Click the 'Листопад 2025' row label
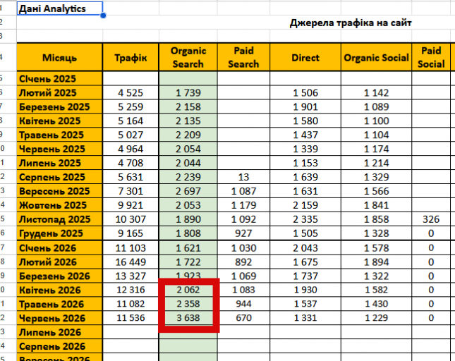Screen dimensions: 455x361 point(59,219)
